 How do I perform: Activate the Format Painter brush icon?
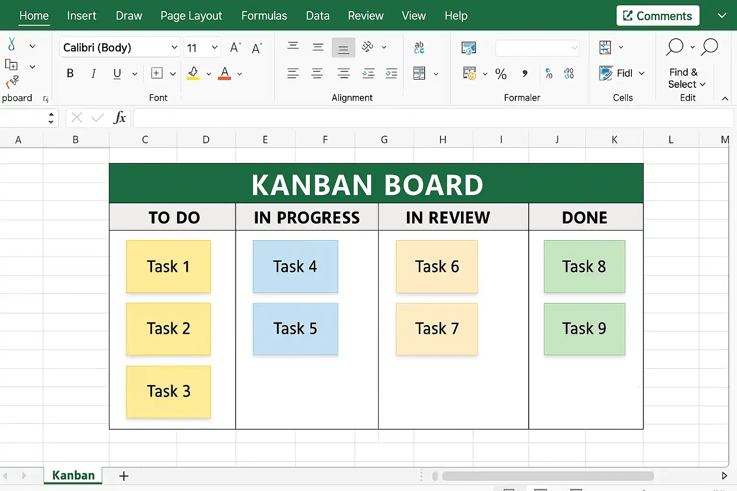12,82
